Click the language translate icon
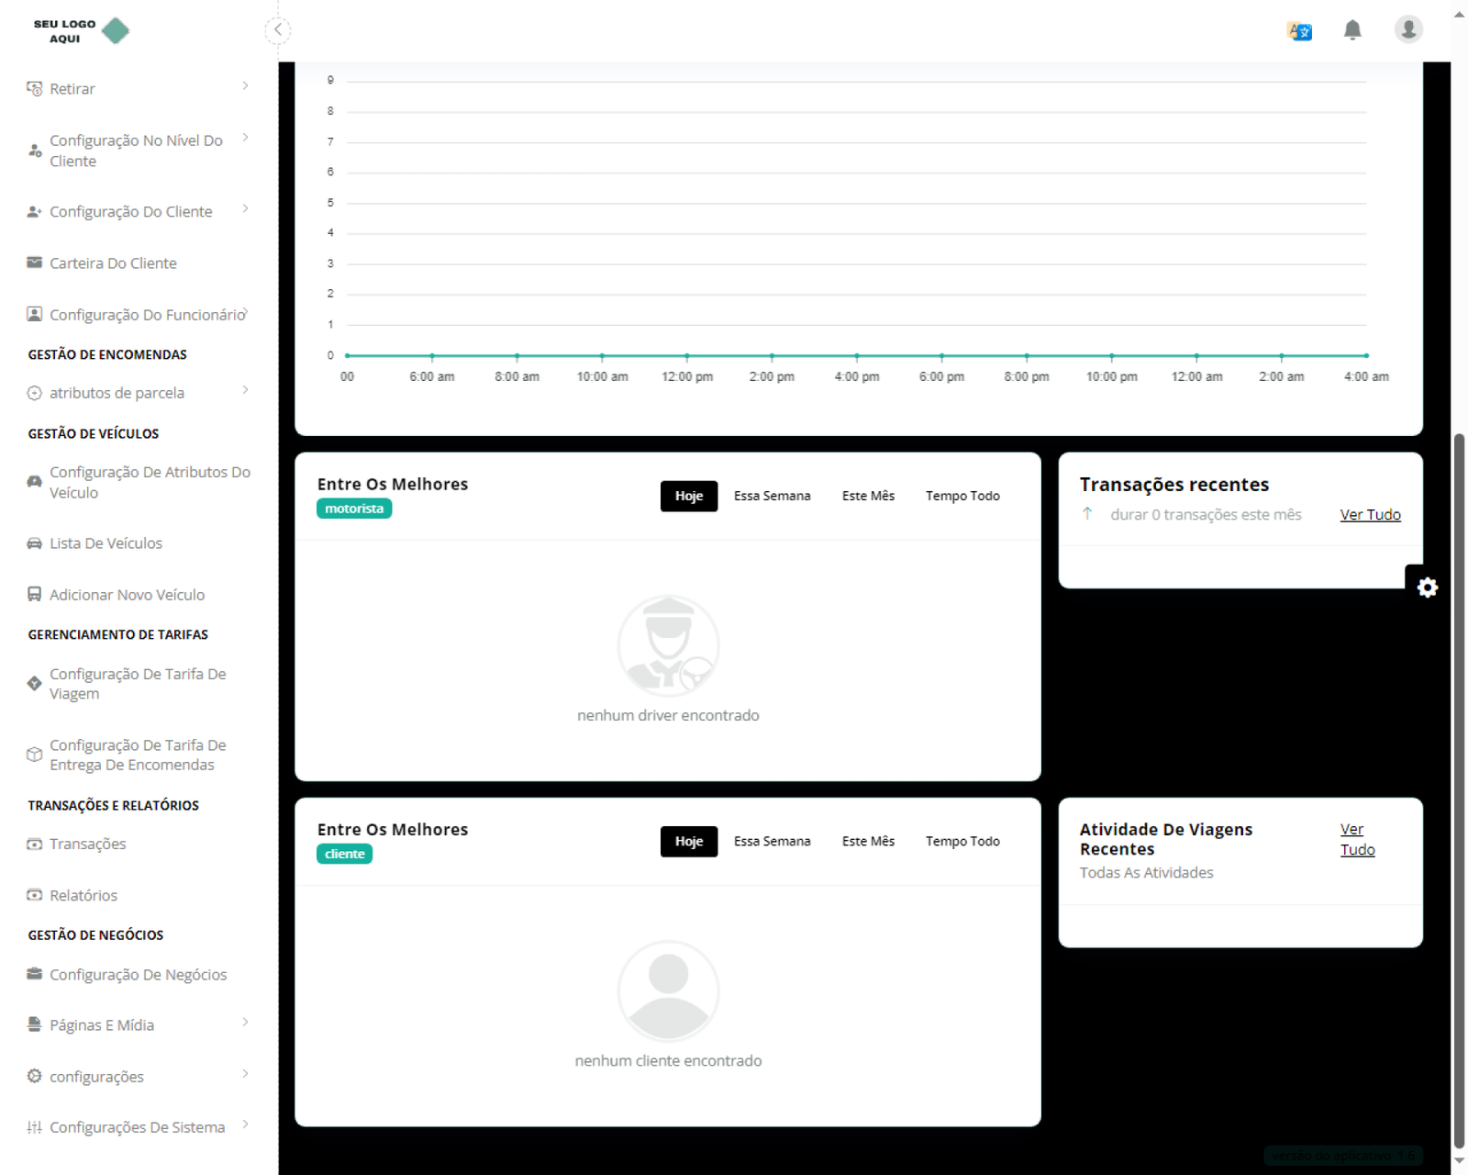Screen dimensions: 1468x1175 (1299, 31)
